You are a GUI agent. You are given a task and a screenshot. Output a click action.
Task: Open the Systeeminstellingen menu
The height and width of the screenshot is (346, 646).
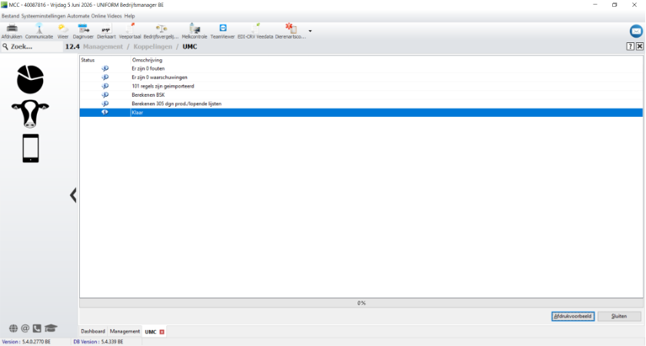tap(43, 16)
